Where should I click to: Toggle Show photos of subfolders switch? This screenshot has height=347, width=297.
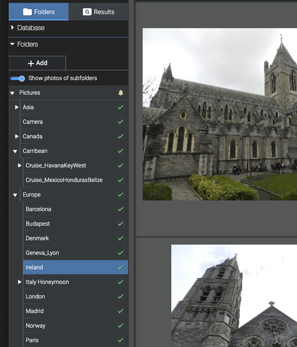[x=18, y=78]
